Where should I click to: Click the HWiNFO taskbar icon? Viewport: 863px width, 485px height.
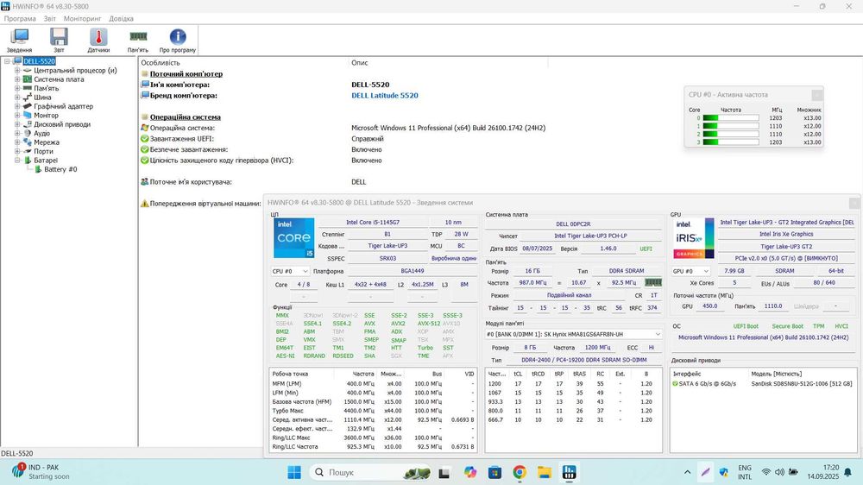tap(569, 472)
